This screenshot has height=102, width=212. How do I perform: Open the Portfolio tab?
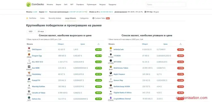[x=33, y=18]
